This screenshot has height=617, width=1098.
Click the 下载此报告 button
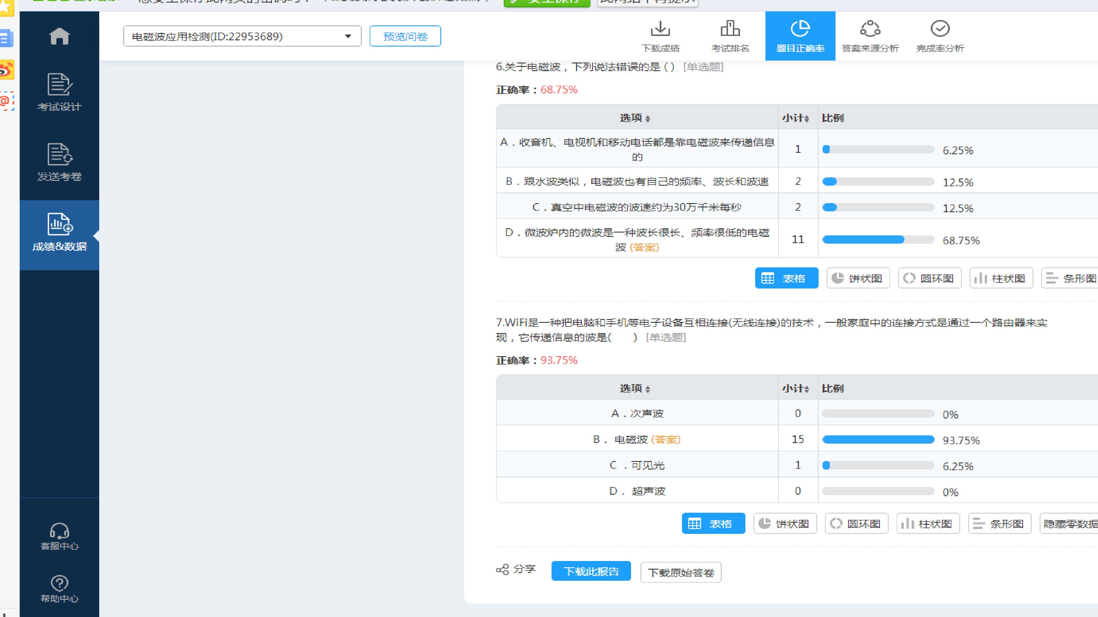(x=591, y=571)
